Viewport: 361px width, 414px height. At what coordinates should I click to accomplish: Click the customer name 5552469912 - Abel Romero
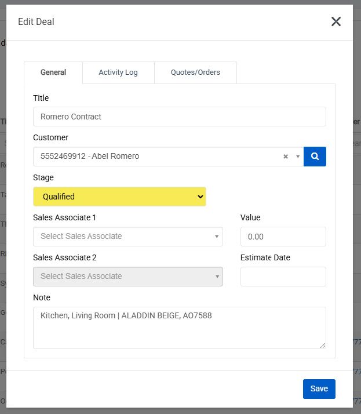pos(90,157)
